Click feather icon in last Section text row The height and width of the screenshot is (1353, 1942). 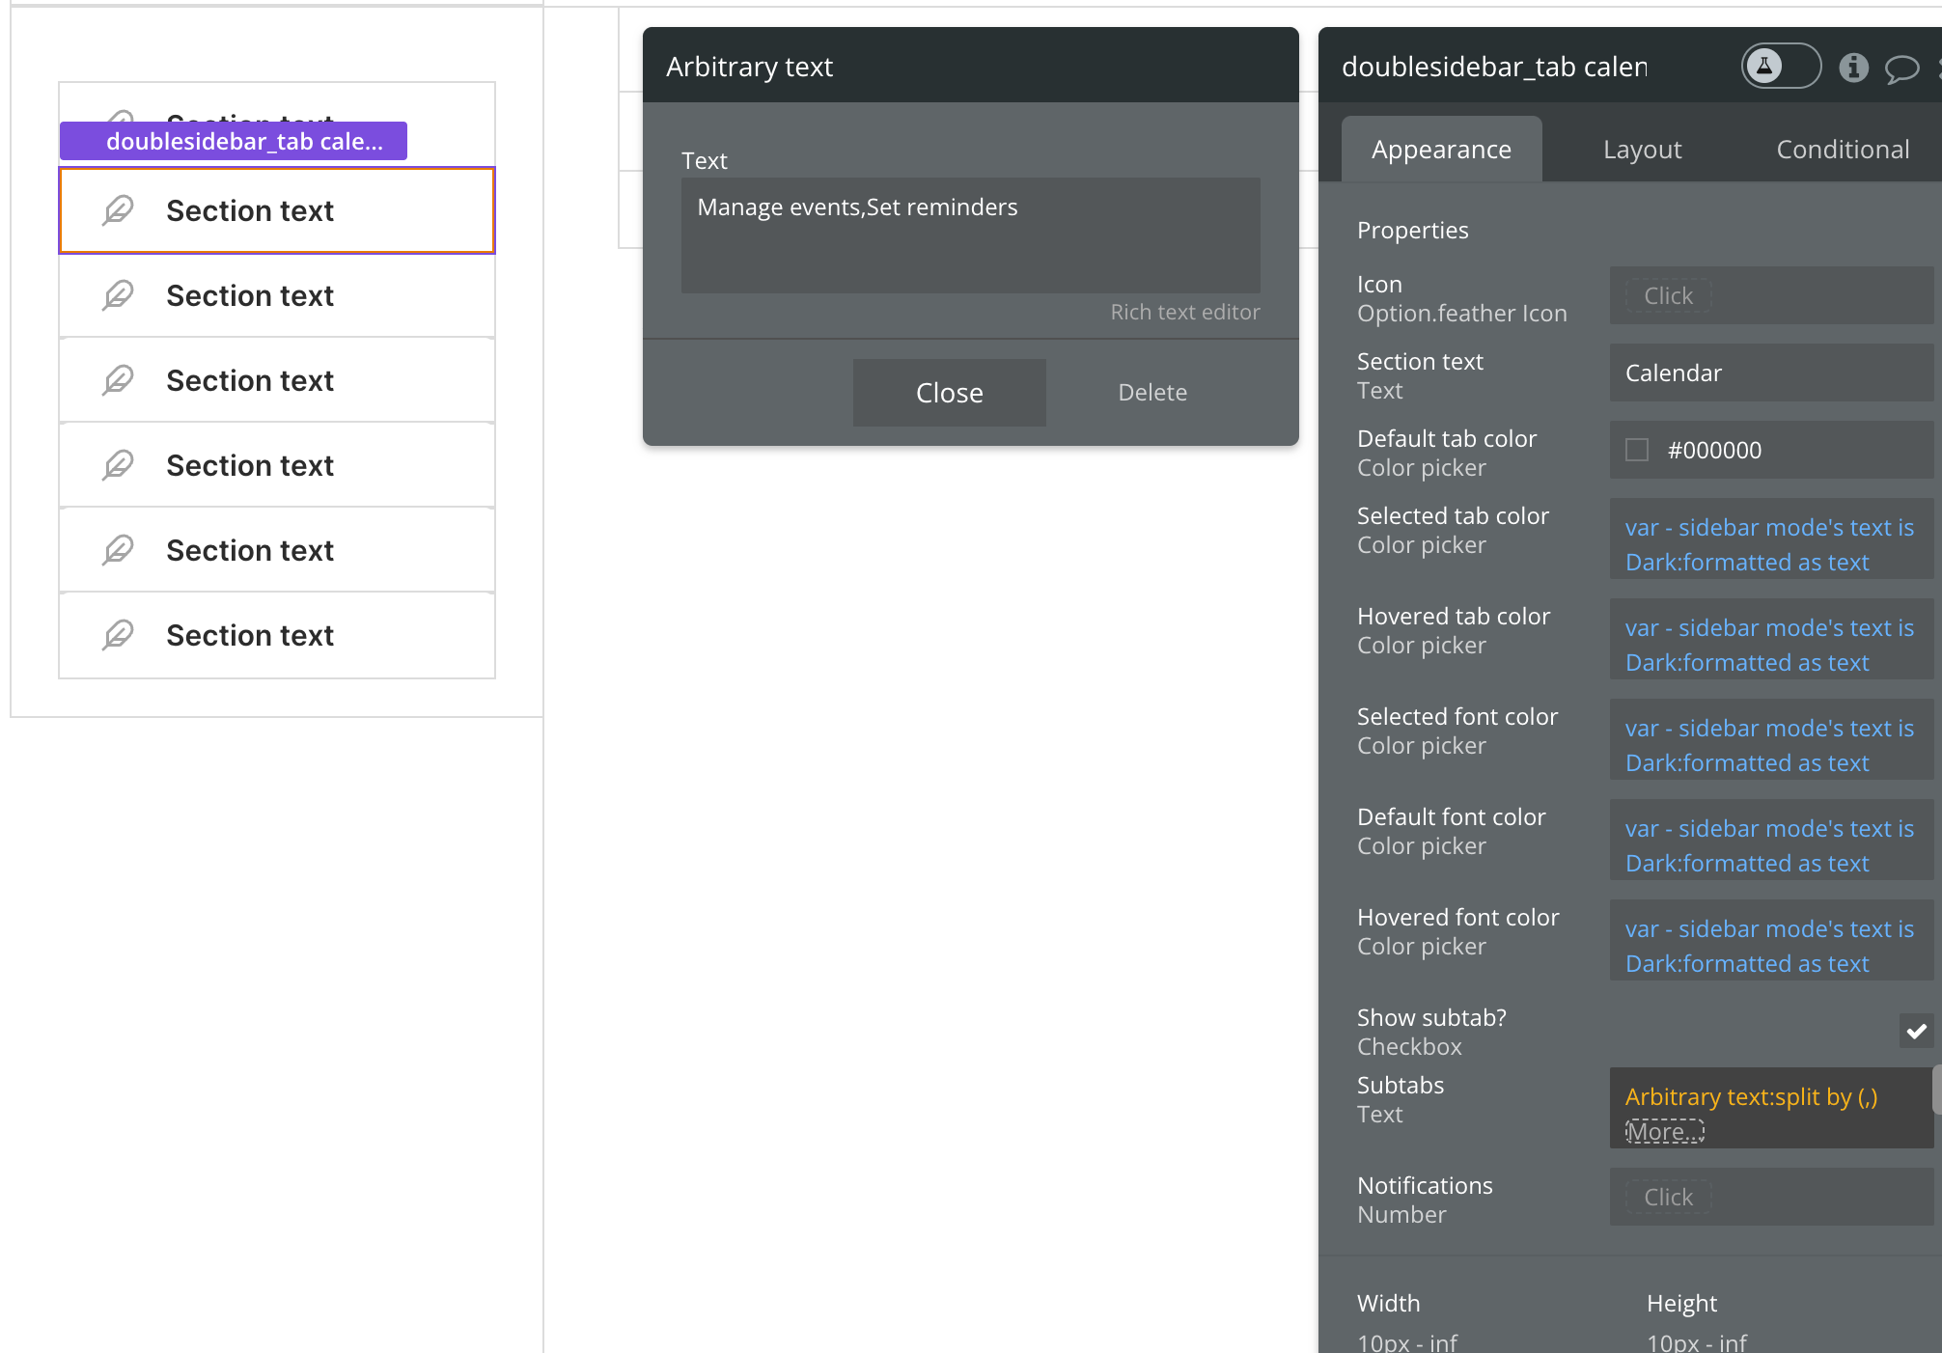[x=118, y=635]
